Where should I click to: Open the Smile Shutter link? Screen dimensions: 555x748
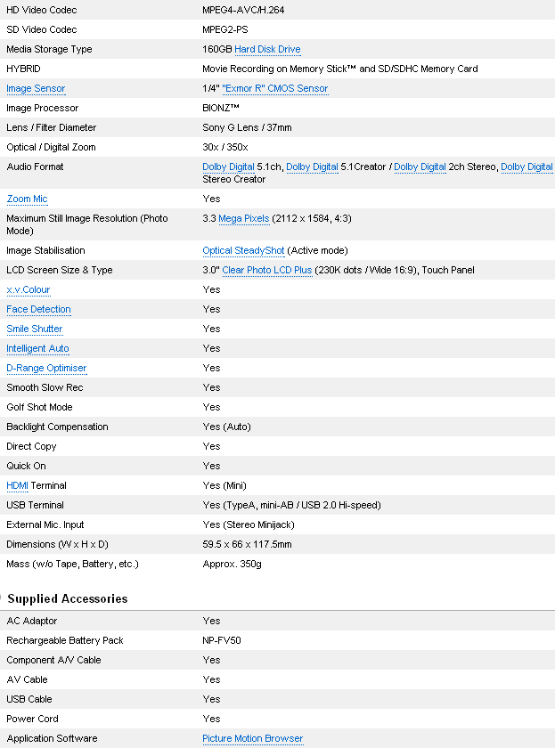35,329
